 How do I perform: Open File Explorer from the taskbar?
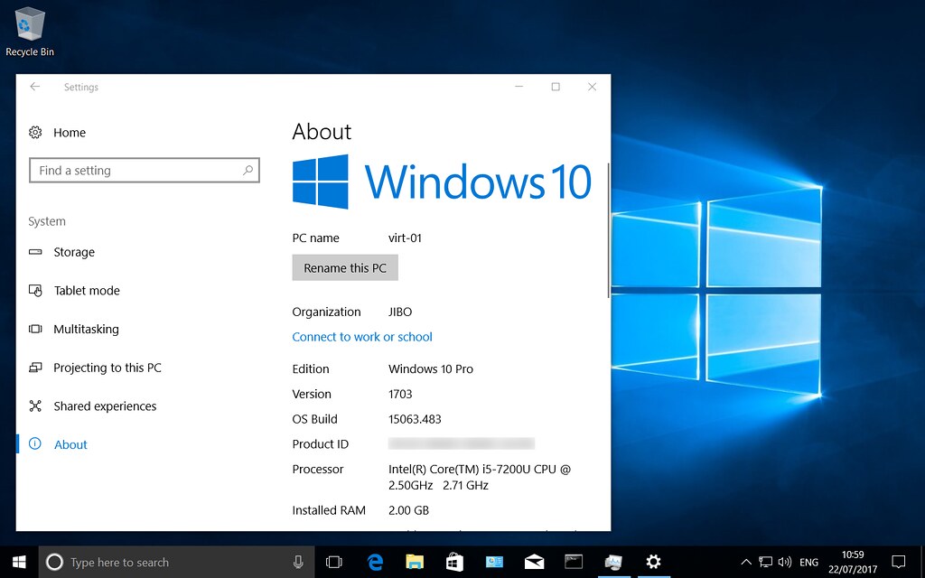click(x=415, y=561)
